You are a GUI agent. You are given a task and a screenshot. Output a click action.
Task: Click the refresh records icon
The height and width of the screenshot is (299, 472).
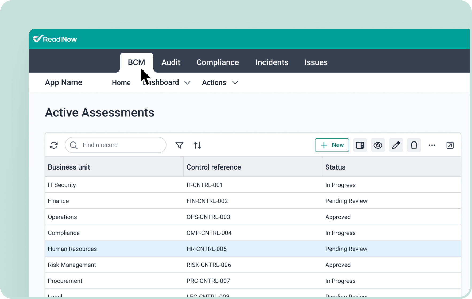(x=54, y=145)
